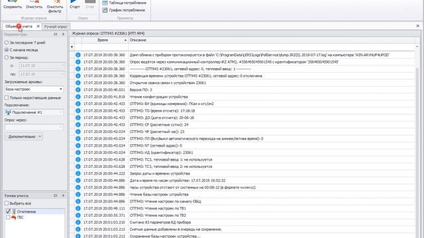Pin the Точки учета panel
Screen dimensions: 424x238
[x=64, y=196]
